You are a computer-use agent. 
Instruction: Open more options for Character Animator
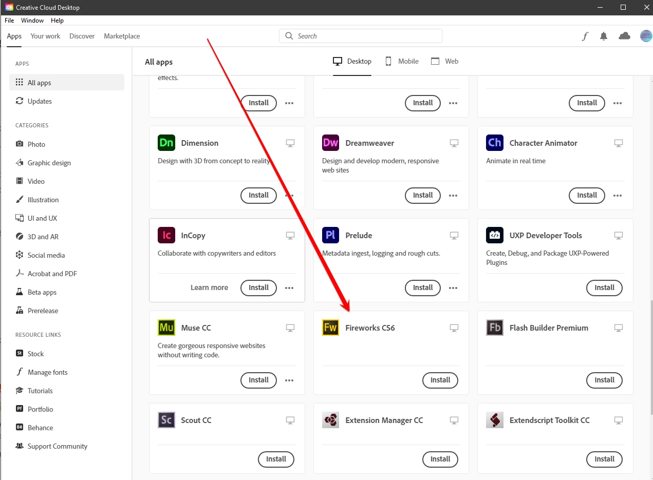[618, 196]
